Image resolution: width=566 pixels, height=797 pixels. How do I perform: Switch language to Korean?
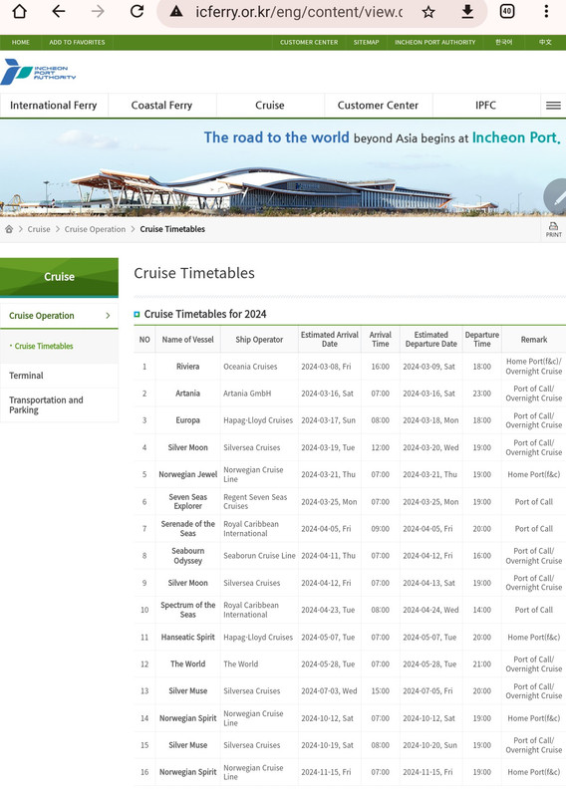[503, 42]
